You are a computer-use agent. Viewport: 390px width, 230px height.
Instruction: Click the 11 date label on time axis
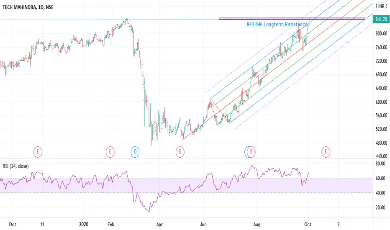(x=42, y=224)
